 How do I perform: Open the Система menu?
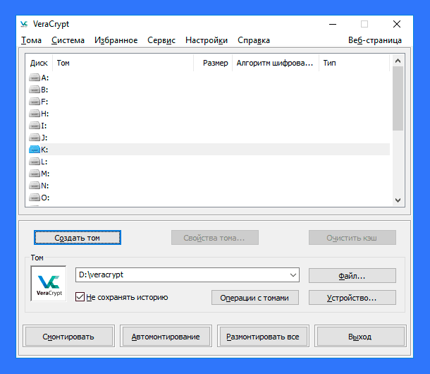coord(68,40)
